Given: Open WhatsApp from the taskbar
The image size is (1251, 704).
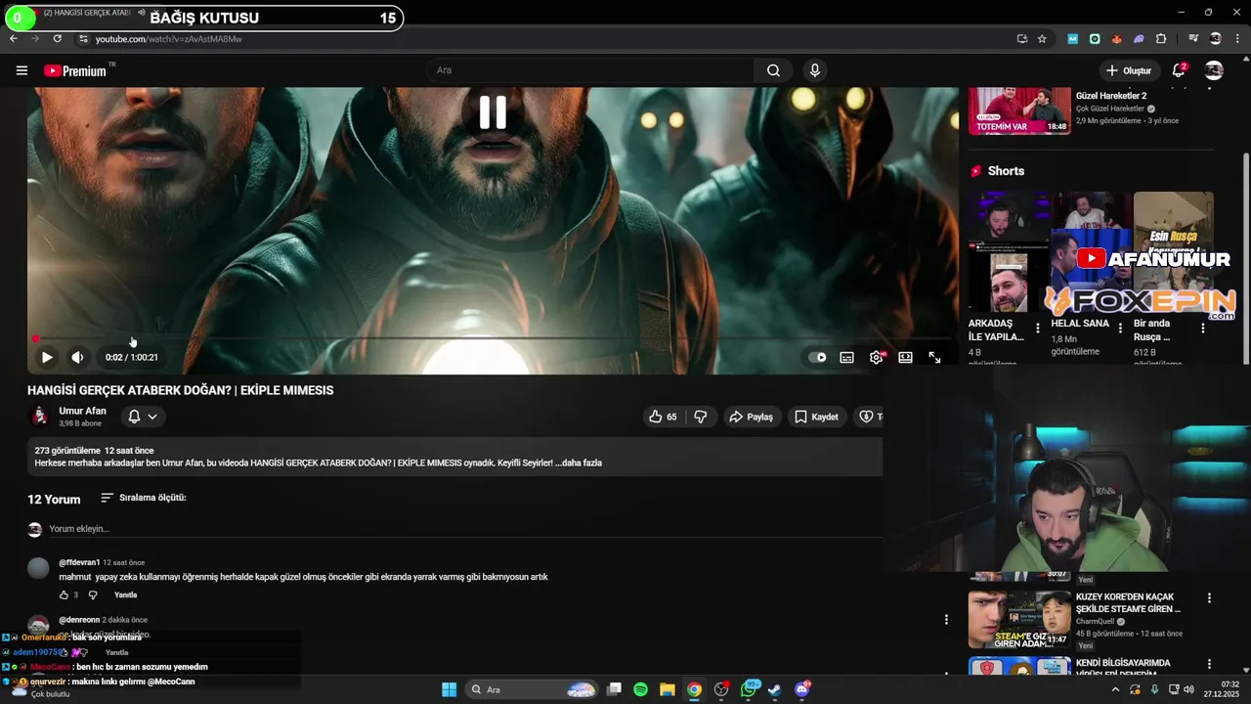Looking at the screenshot, I should coord(749,689).
